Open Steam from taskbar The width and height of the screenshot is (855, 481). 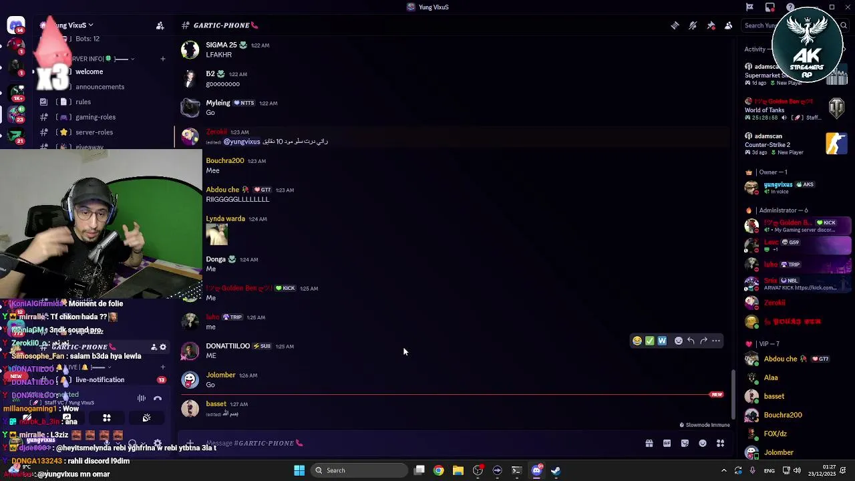point(556,470)
